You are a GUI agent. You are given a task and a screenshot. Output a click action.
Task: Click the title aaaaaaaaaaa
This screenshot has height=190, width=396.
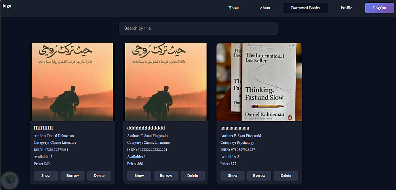click(235, 128)
